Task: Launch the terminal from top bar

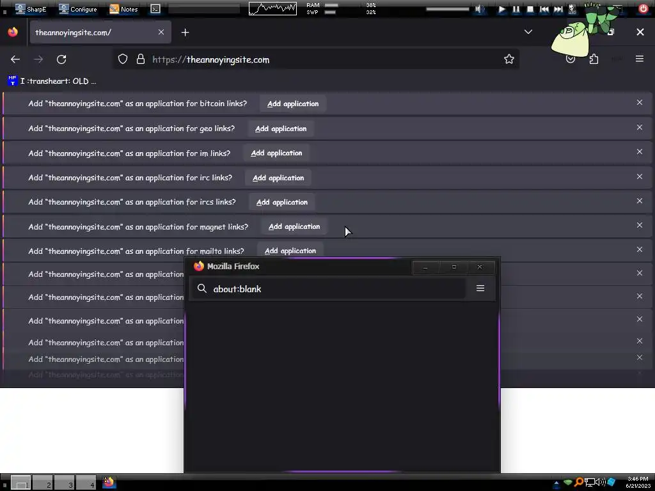Action: click(155, 9)
